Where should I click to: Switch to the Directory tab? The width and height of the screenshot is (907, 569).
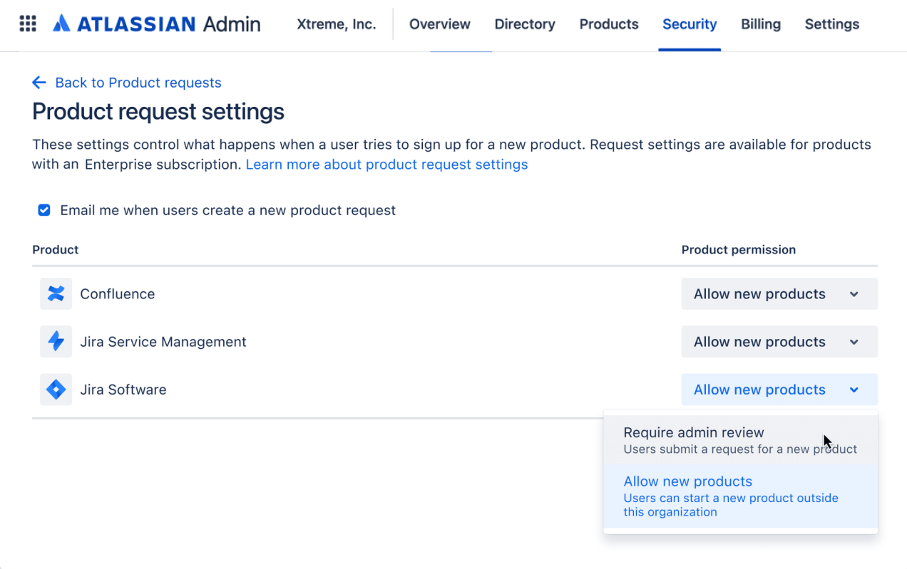point(525,24)
